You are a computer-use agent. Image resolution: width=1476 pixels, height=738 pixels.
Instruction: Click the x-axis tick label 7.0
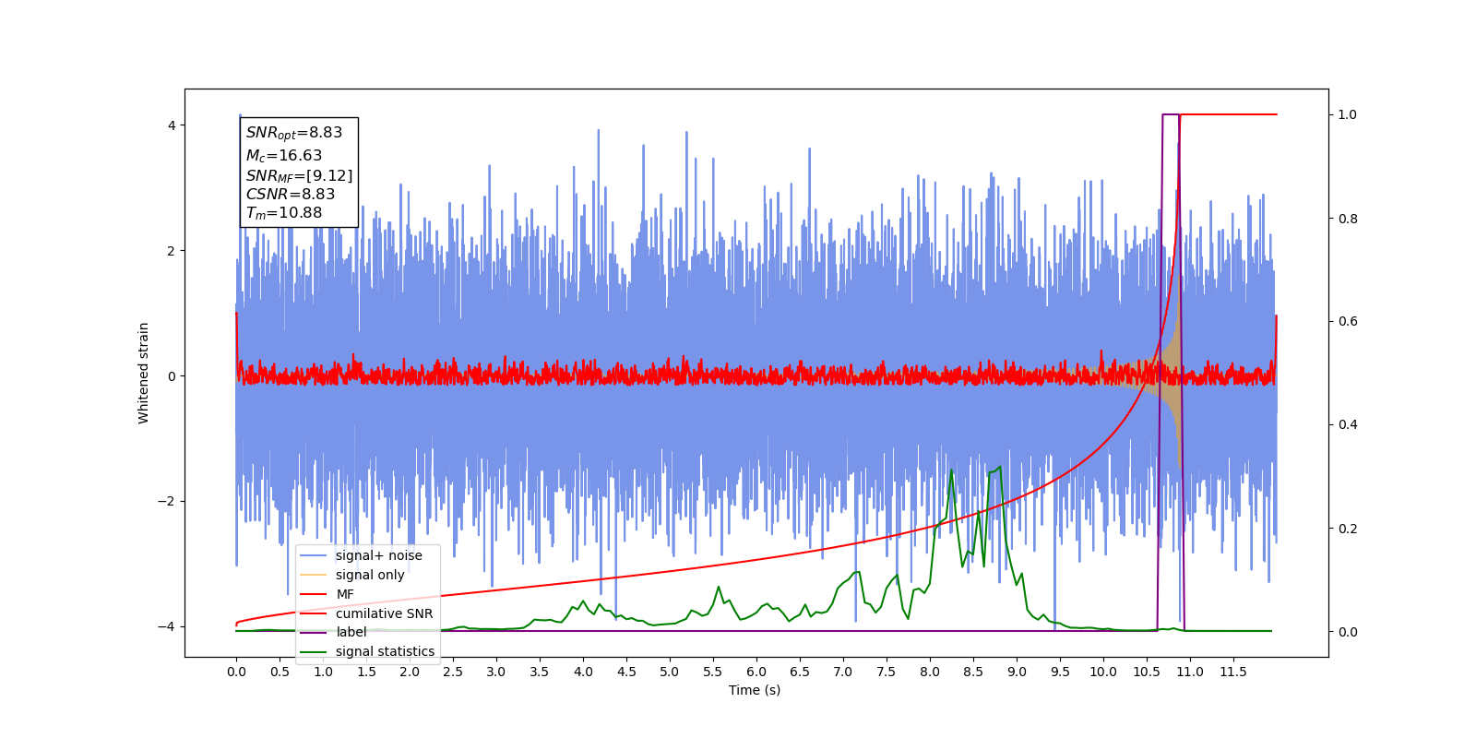click(843, 672)
